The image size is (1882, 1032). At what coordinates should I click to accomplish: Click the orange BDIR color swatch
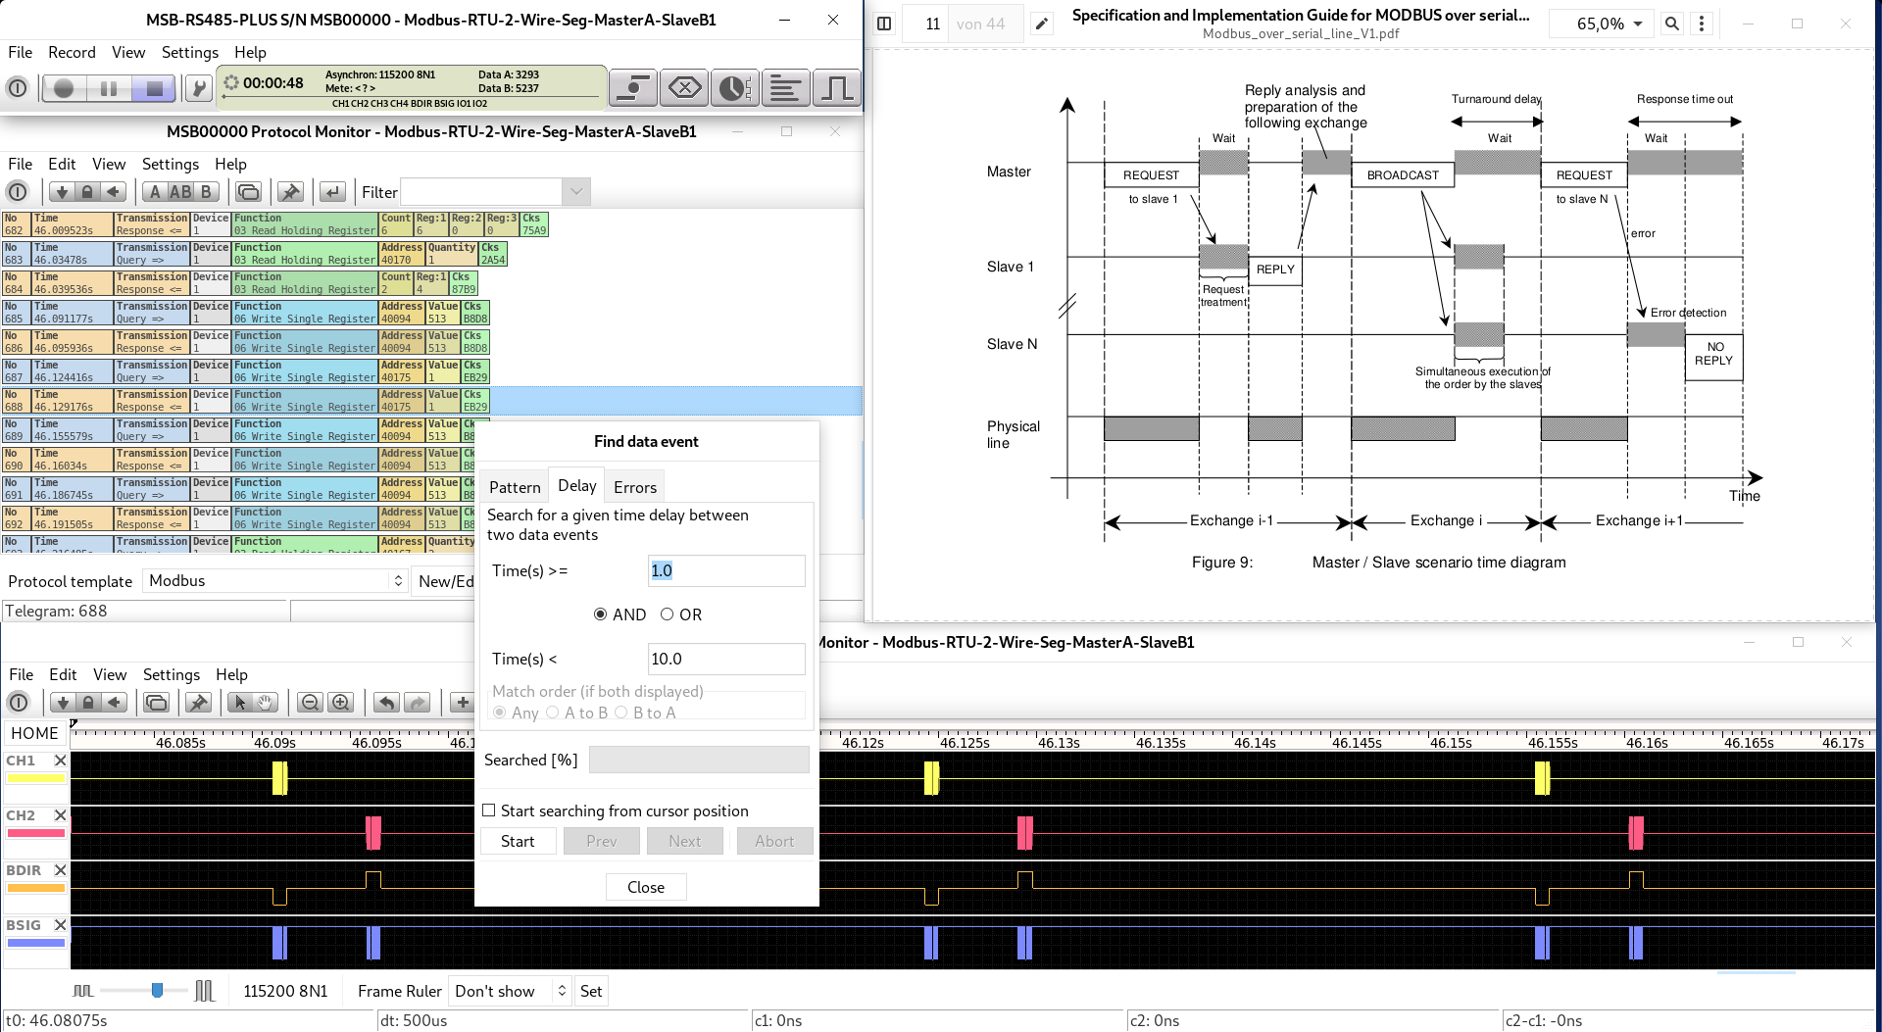[x=35, y=888]
